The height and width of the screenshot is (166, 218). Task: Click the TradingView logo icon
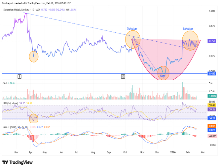pos(5,162)
